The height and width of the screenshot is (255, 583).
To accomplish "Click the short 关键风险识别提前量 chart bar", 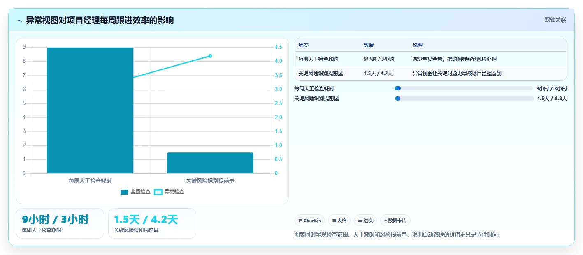I will pyautogui.click(x=210, y=163).
